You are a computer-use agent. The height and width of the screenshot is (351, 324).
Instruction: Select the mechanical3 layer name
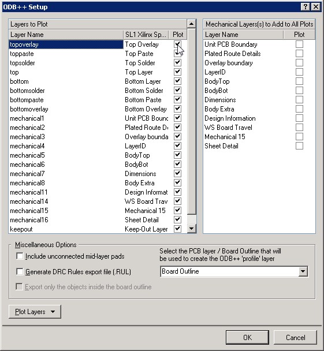coord(27,137)
